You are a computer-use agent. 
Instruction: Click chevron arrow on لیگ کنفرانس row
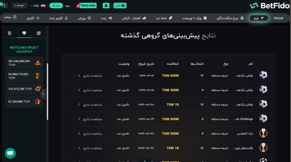point(79,134)
